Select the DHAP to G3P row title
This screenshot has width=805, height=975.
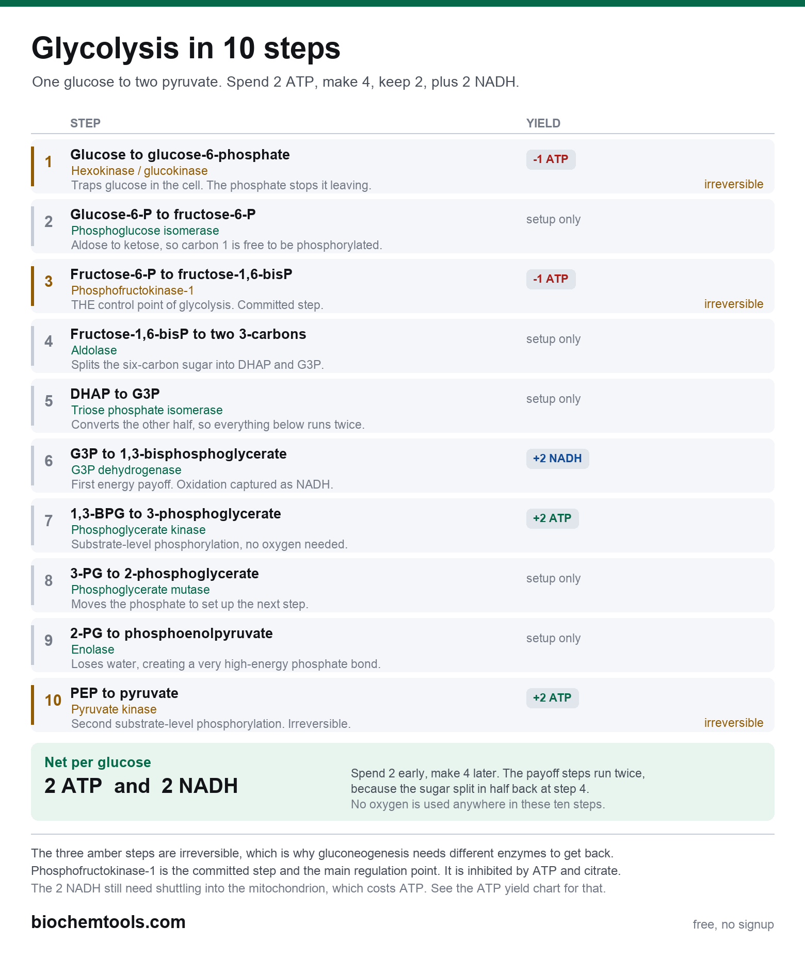coord(115,394)
